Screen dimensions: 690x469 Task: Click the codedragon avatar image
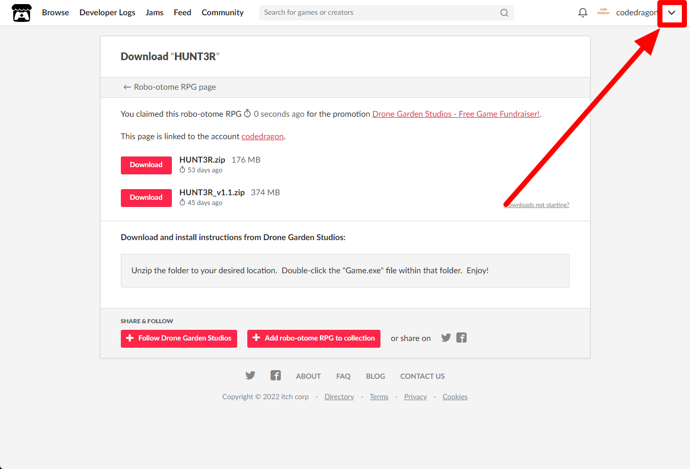pos(603,12)
